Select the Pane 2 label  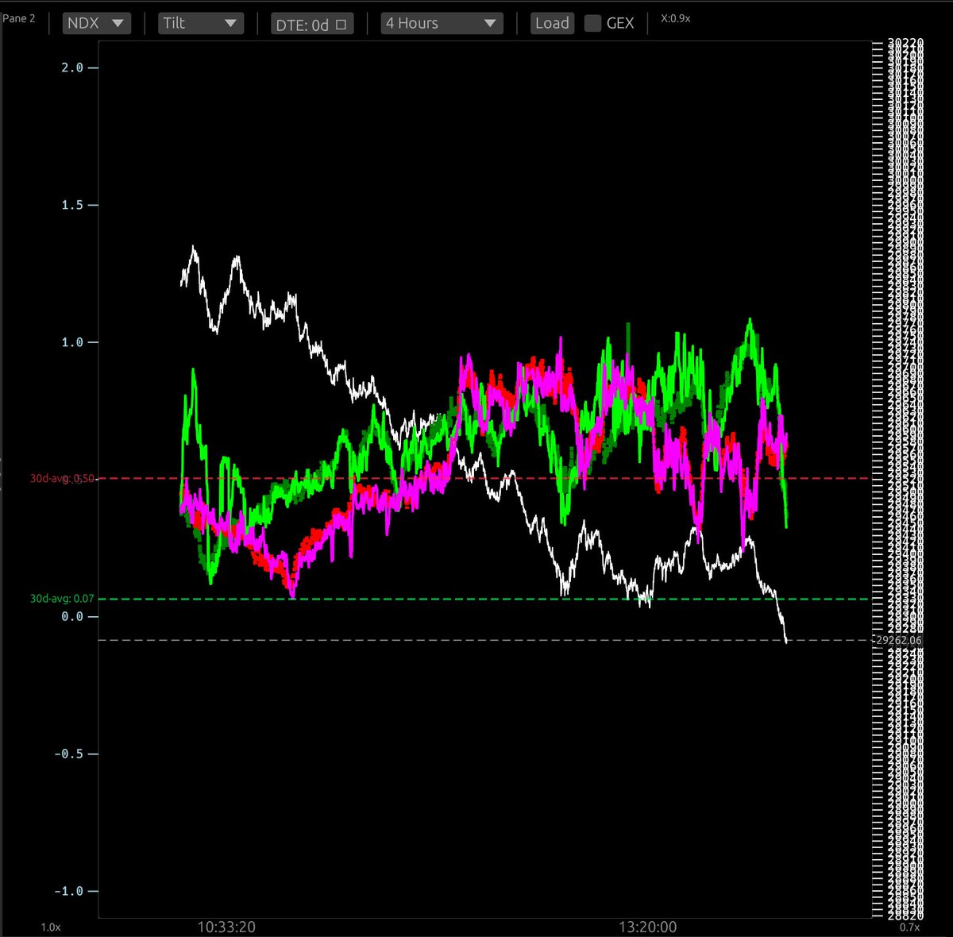pyautogui.click(x=19, y=18)
